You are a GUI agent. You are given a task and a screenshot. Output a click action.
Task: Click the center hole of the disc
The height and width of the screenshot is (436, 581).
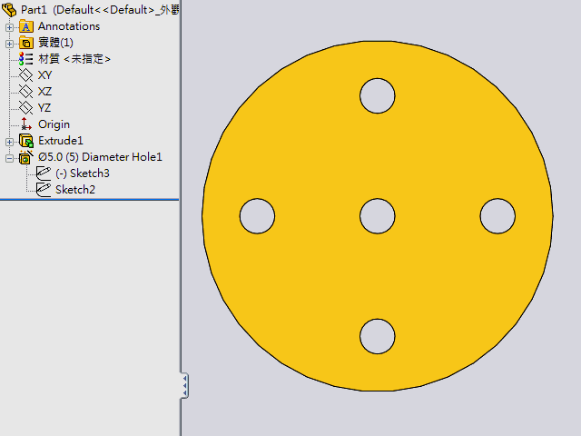coord(378,216)
